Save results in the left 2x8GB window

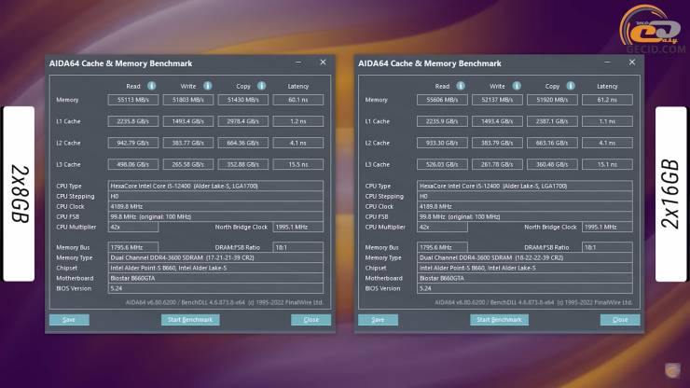pos(69,320)
